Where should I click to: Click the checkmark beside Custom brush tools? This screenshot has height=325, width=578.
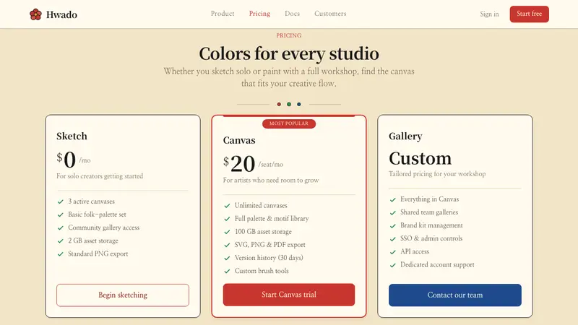[227, 272]
